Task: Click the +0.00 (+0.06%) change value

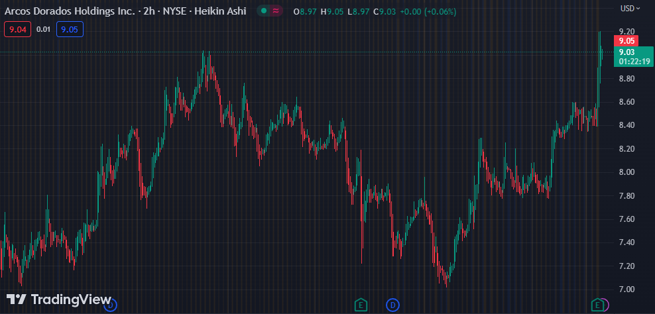Action: (428, 12)
